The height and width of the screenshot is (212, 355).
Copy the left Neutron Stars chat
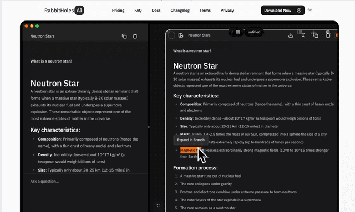pyautogui.click(x=124, y=36)
